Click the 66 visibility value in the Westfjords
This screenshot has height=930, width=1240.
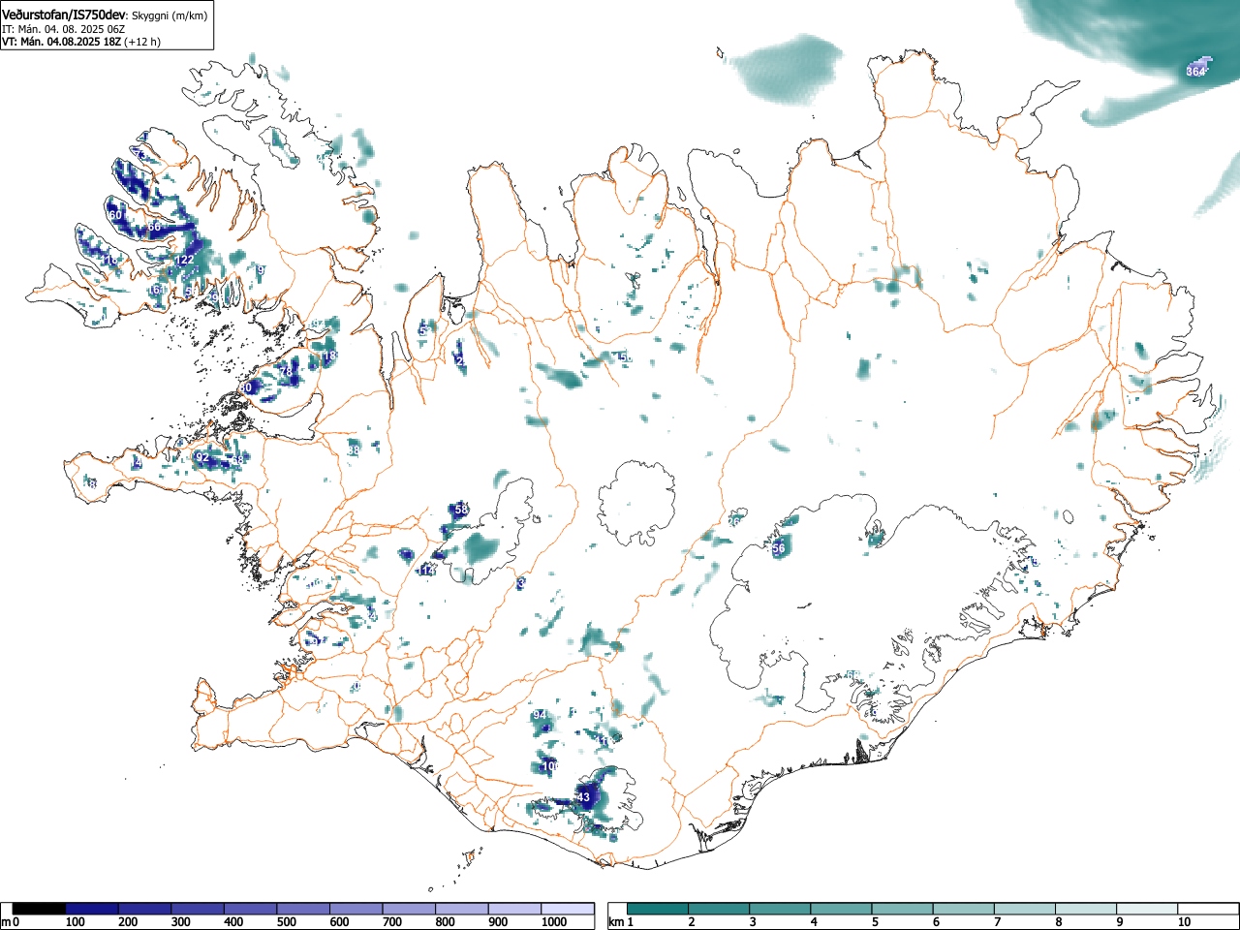[x=154, y=228]
